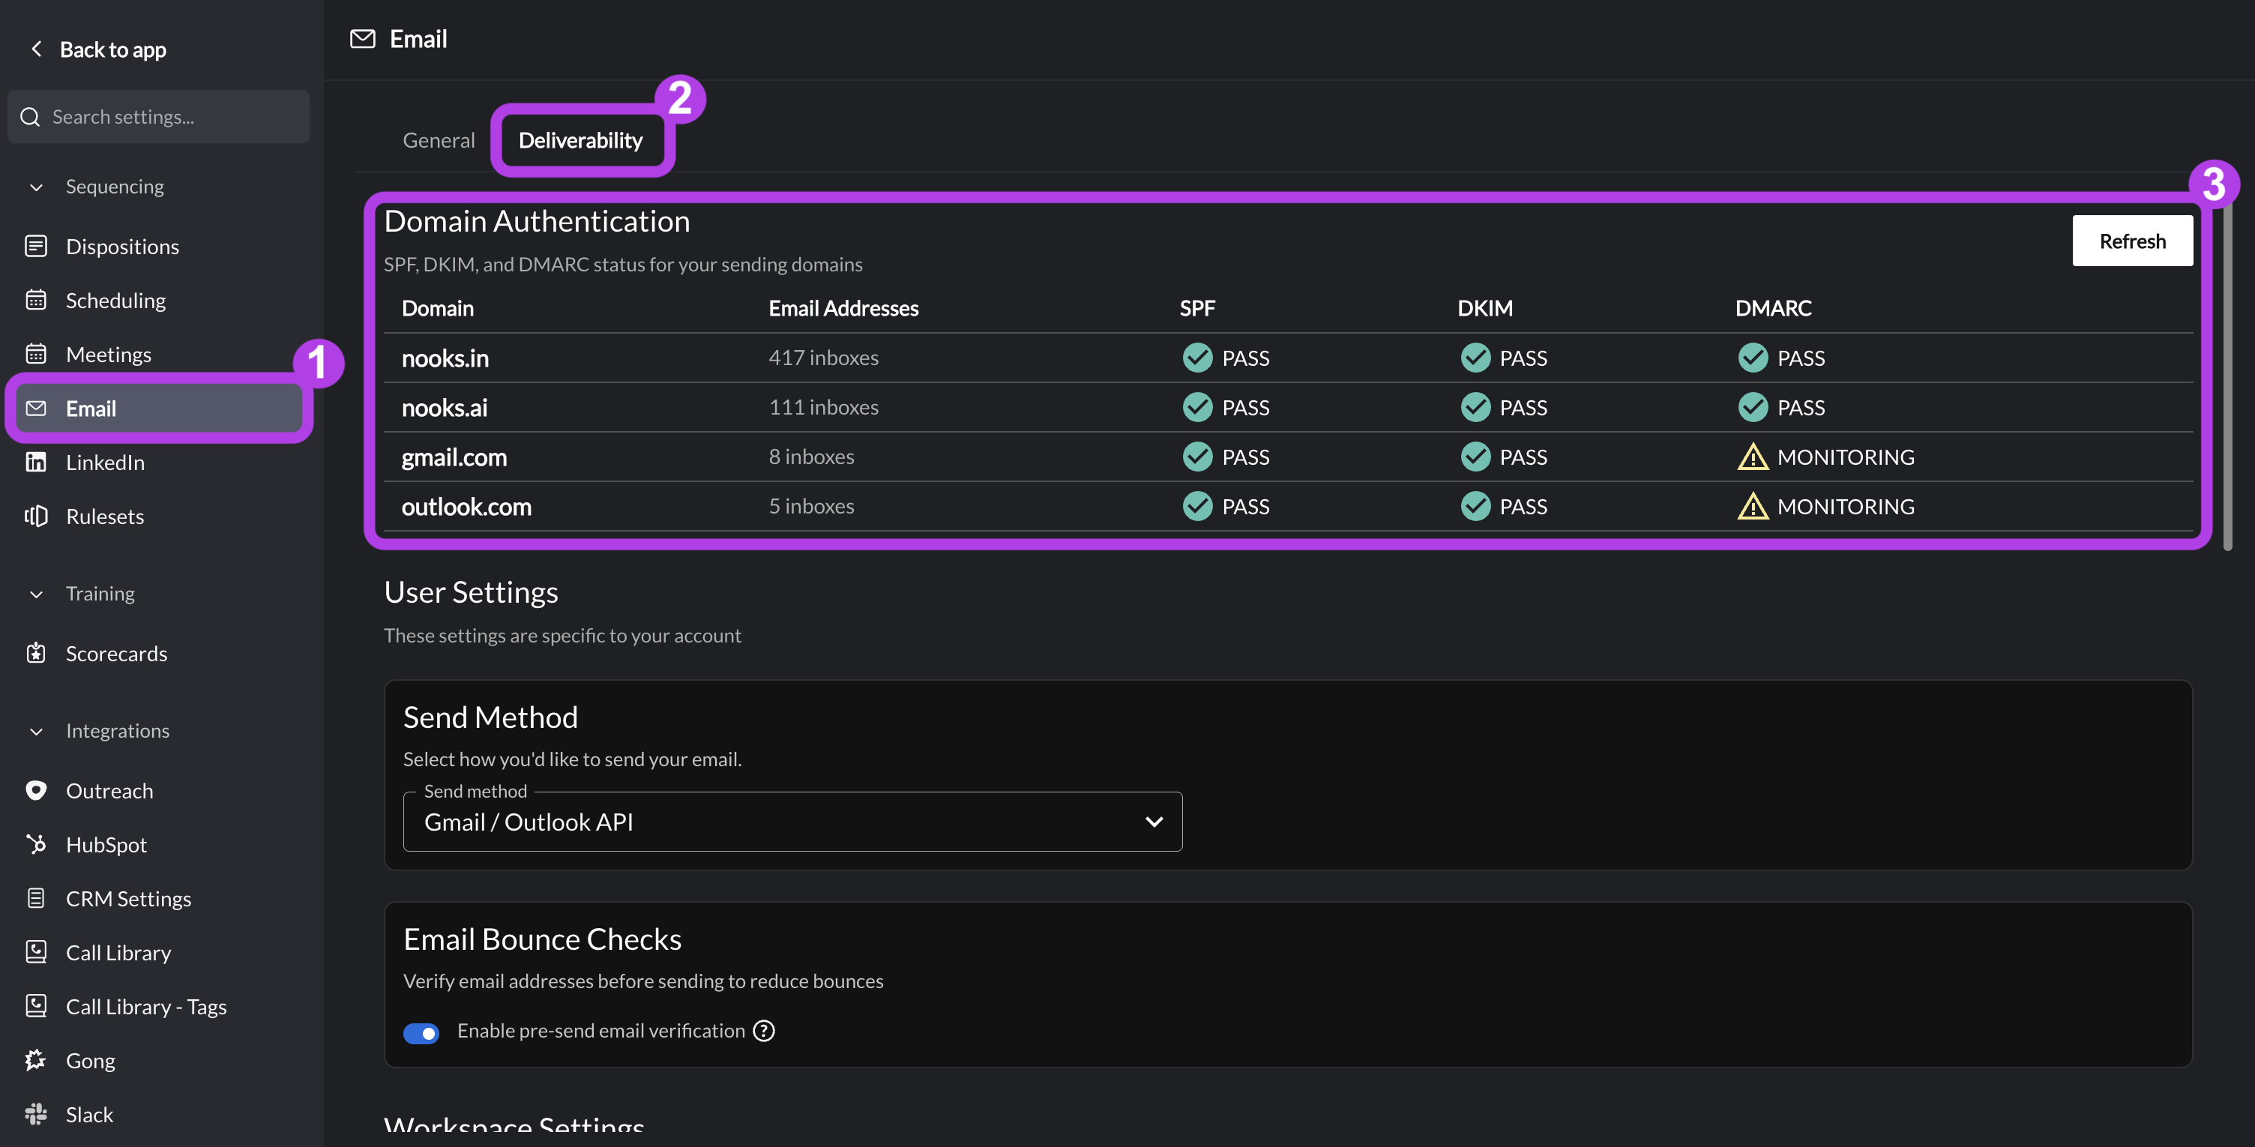Open Slack integration settings
This screenshot has height=1147, width=2255.
[89, 1114]
